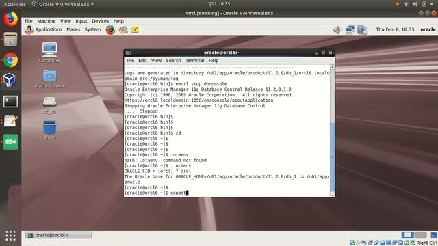Open the VirtualBox hard disk status icon
Screen dimensions: 438x246
point(352,243)
